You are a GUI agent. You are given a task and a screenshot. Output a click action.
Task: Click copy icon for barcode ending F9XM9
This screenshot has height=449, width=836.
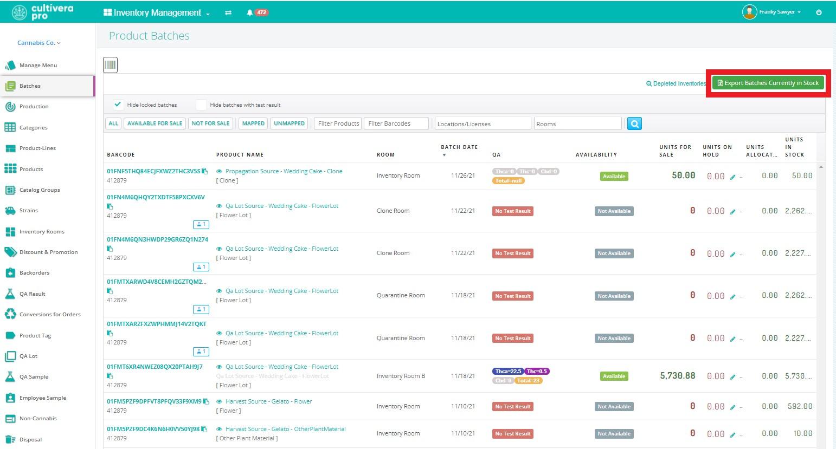tap(205, 401)
